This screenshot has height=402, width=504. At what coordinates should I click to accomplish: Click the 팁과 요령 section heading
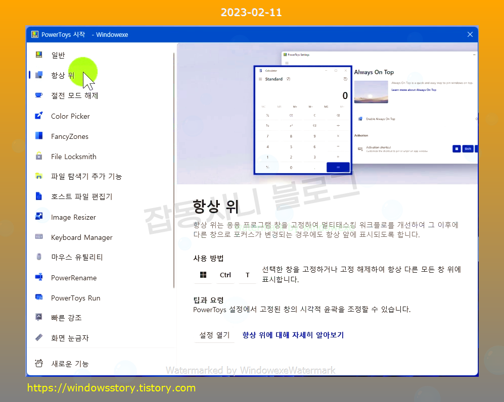[x=208, y=300]
